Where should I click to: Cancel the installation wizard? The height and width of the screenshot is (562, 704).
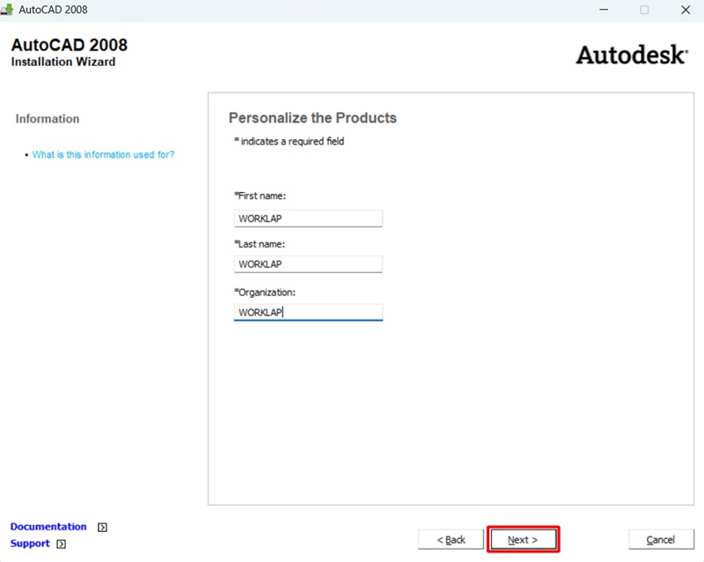(x=661, y=539)
